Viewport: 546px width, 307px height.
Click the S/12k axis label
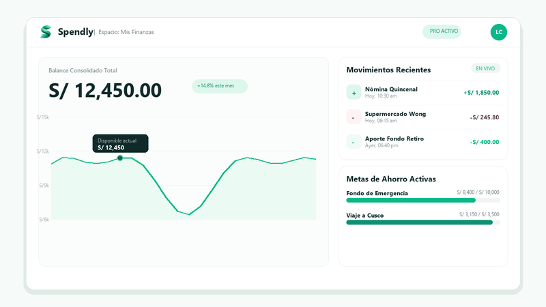point(43,151)
